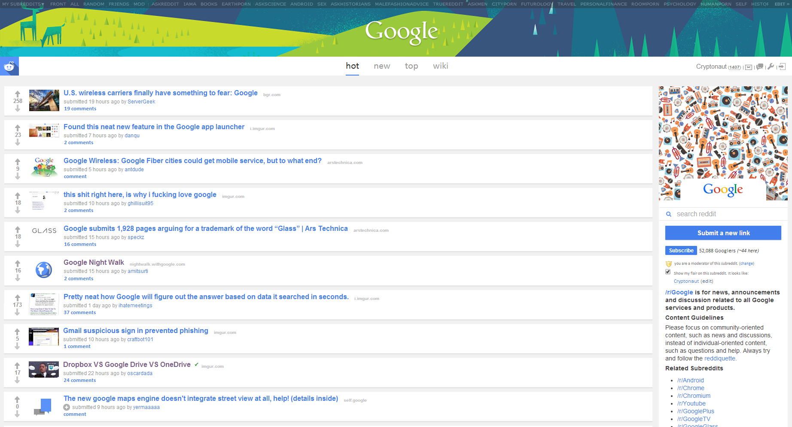Log out using the exit arrow icon
The height and width of the screenshot is (427, 792).
782,67
